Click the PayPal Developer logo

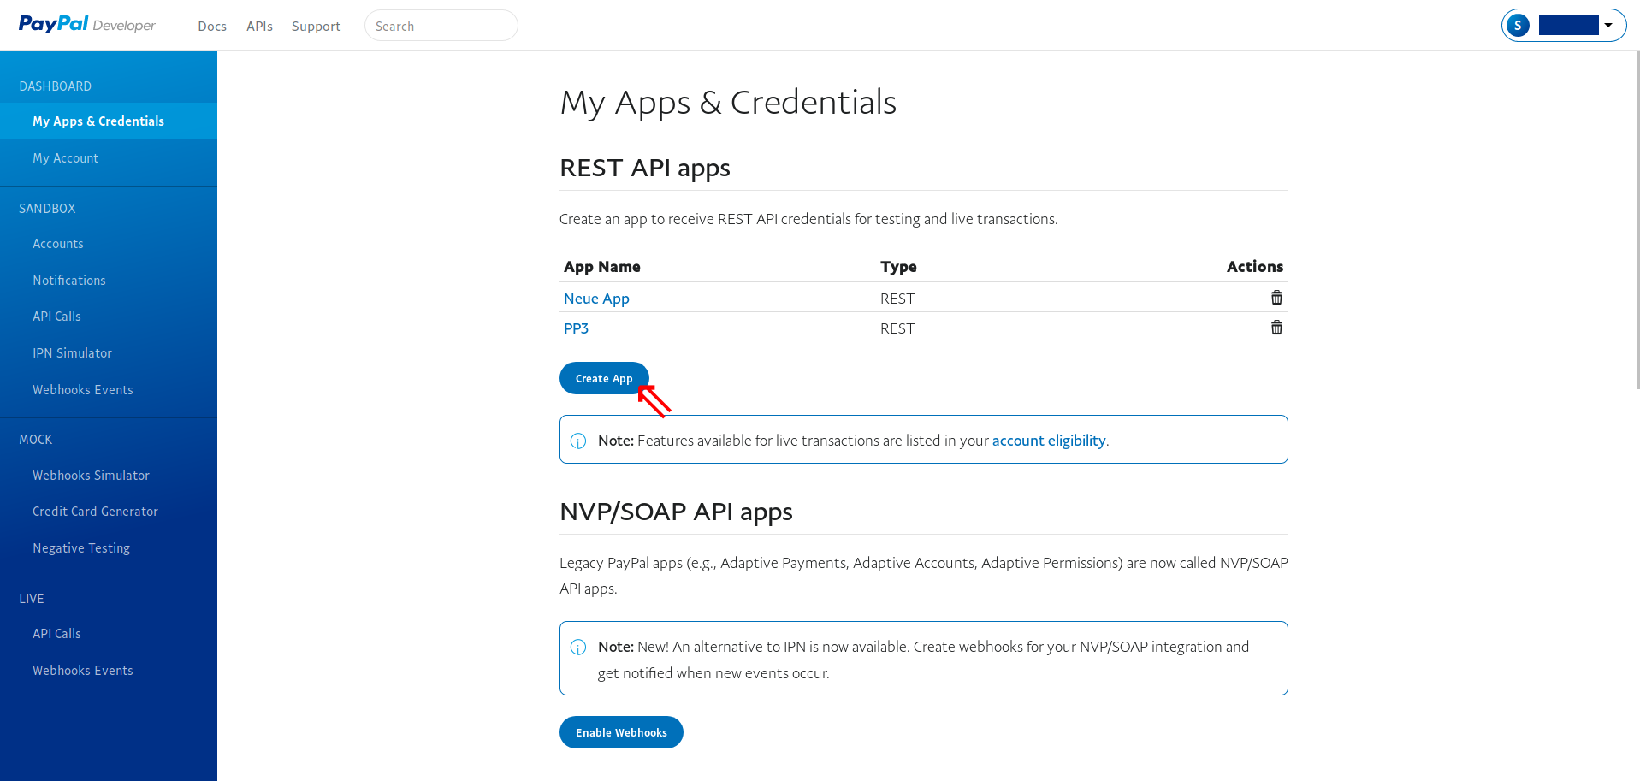point(86,25)
